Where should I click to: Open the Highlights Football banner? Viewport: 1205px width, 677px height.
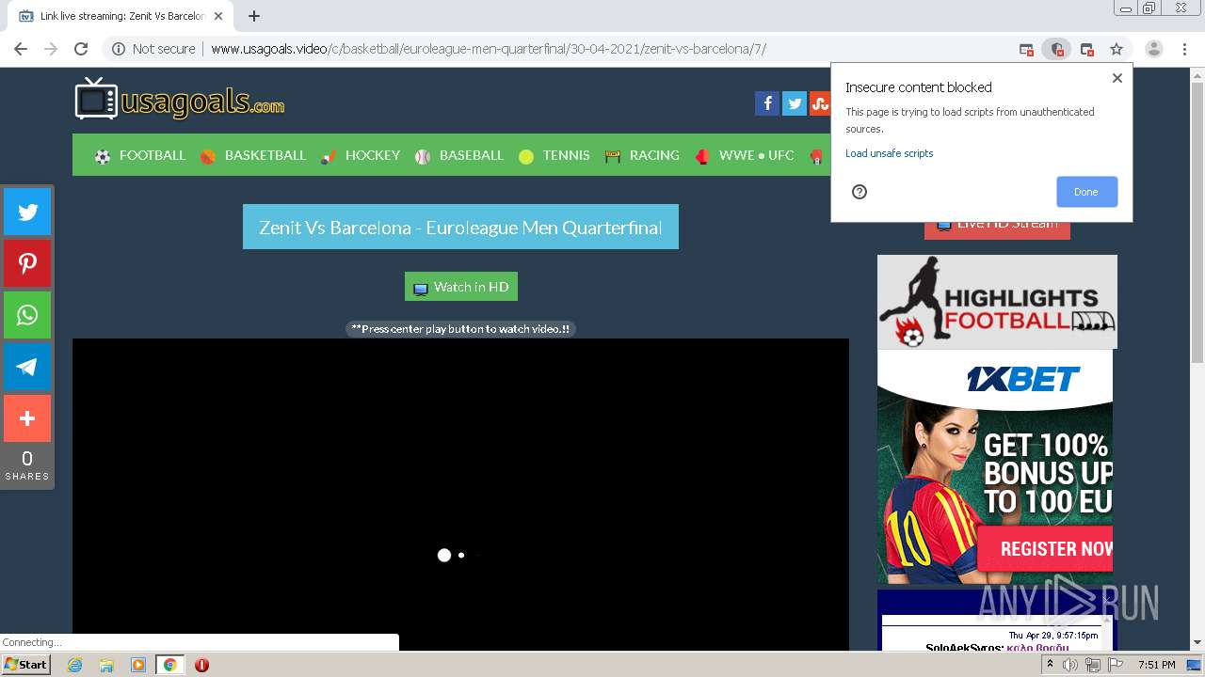[997, 302]
